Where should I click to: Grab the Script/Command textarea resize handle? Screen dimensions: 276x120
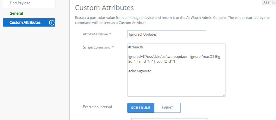224,95
